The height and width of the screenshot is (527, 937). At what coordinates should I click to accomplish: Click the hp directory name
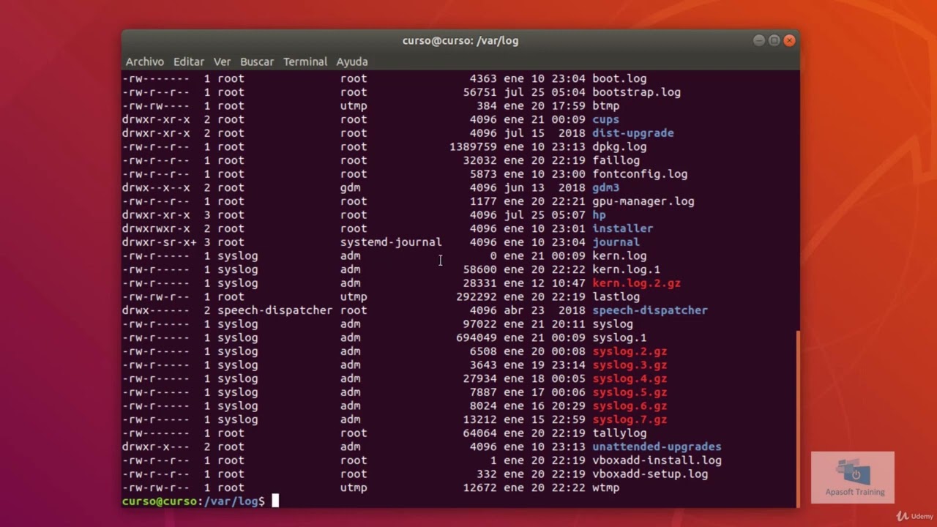(599, 215)
